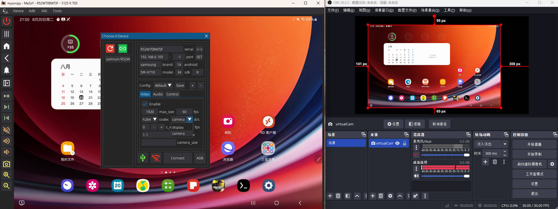Adjust the 麦克风/Aux volume slider

point(445,155)
